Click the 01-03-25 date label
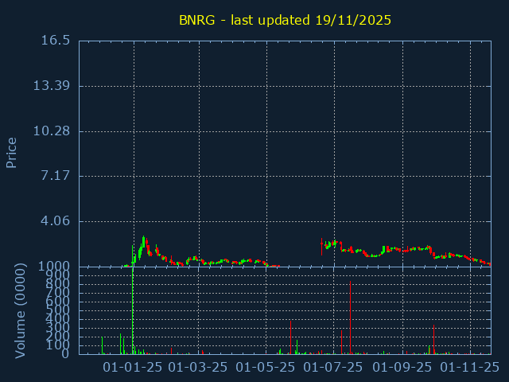Screen dimensions: 509x382 [200, 367]
